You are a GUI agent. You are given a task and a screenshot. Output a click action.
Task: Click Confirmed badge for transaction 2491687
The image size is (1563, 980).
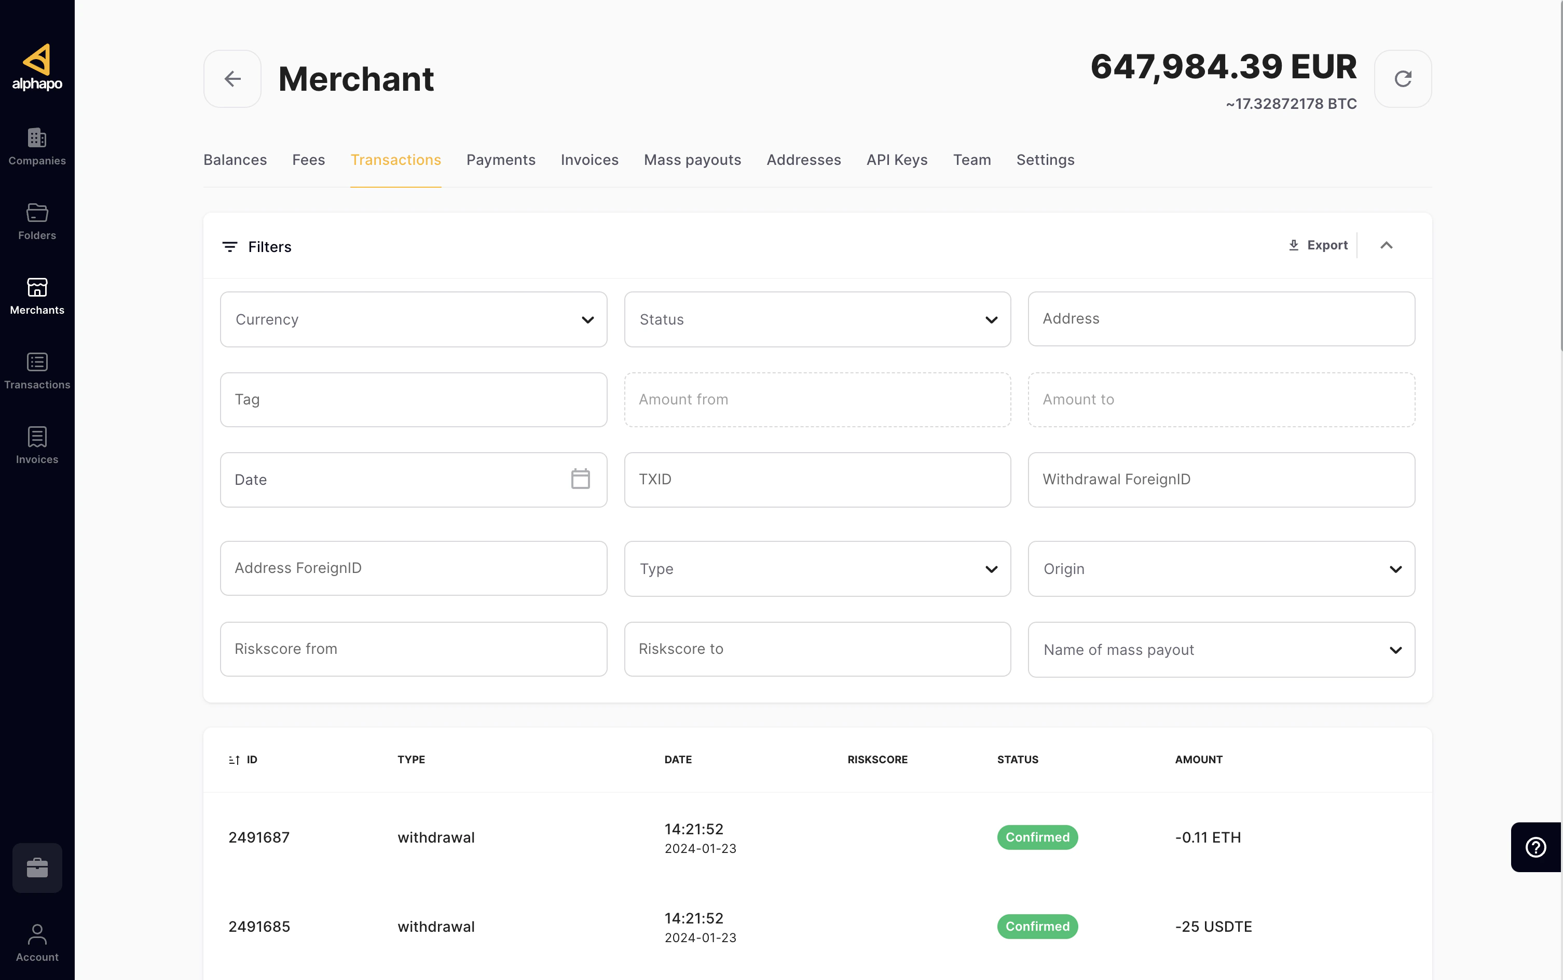click(x=1037, y=837)
